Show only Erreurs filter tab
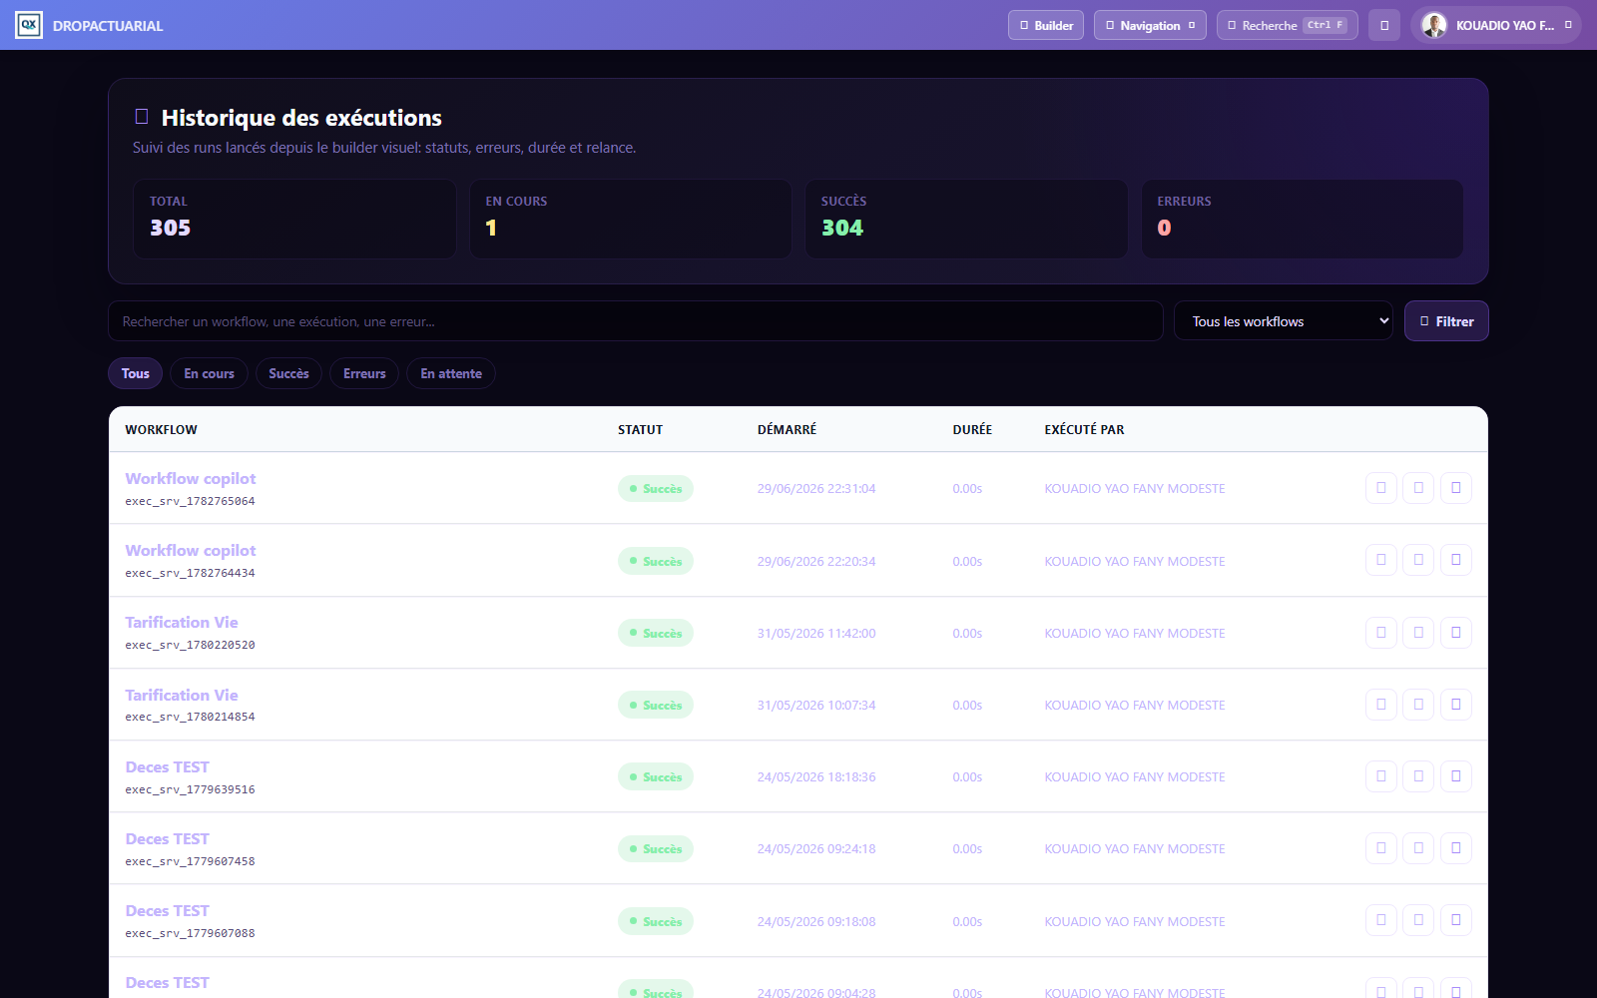This screenshot has height=998, width=1597. point(364,373)
